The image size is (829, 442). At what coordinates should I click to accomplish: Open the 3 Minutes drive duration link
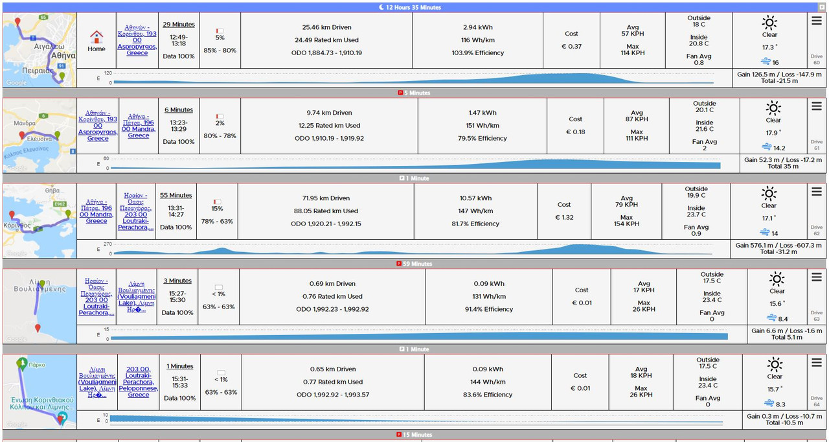click(x=177, y=281)
